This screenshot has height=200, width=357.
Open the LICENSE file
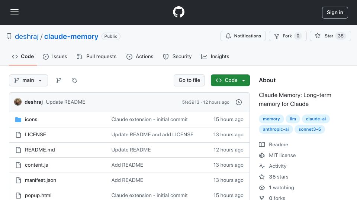(35, 135)
